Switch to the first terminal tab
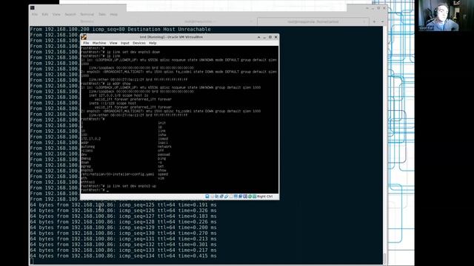Viewport: 474px width, 266px height. tap(87, 21)
